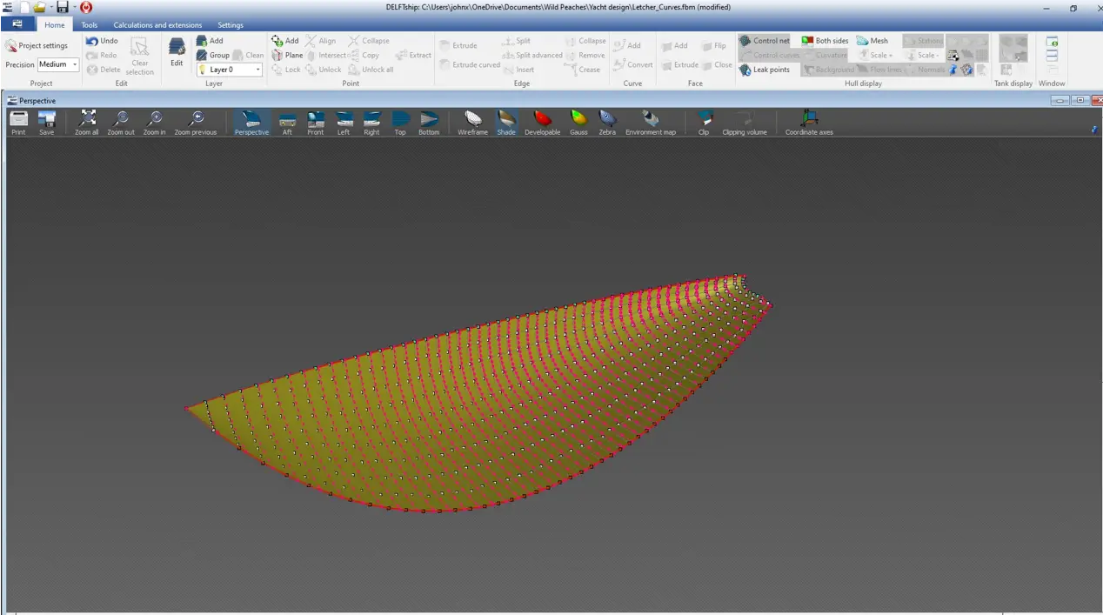Click the Undo button
This screenshot has height=615, width=1103.
click(102, 41)
